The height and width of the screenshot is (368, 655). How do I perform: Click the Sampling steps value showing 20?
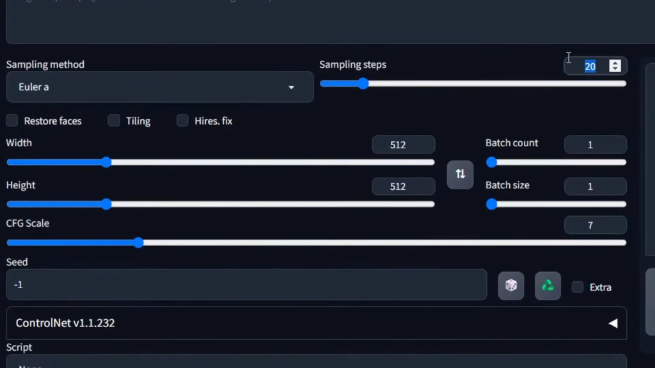point(589,66)
